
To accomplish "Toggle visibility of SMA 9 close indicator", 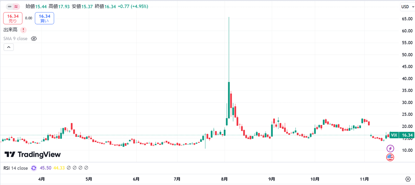I will pyautogui.click(x=34, y=39).
